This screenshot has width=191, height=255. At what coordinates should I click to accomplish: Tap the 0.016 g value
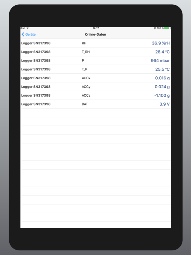pos(162,78)
